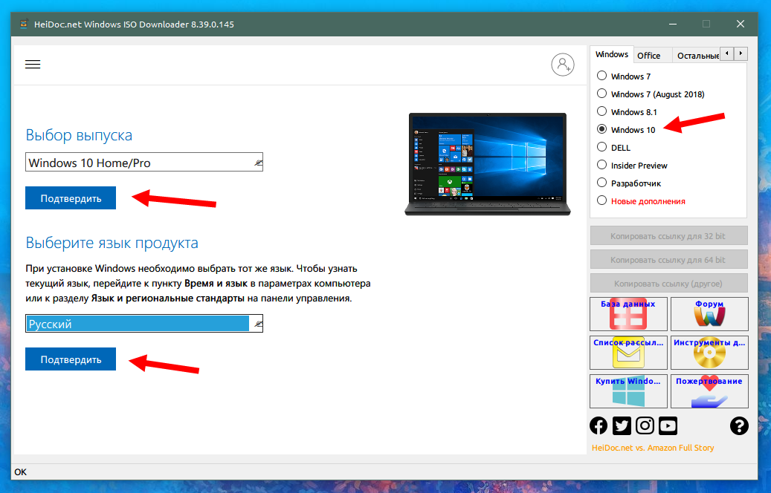Expand the Windows 10 Home/Pro edition dropdown
This screenshot has width=771, height=493.
point(144,163)
